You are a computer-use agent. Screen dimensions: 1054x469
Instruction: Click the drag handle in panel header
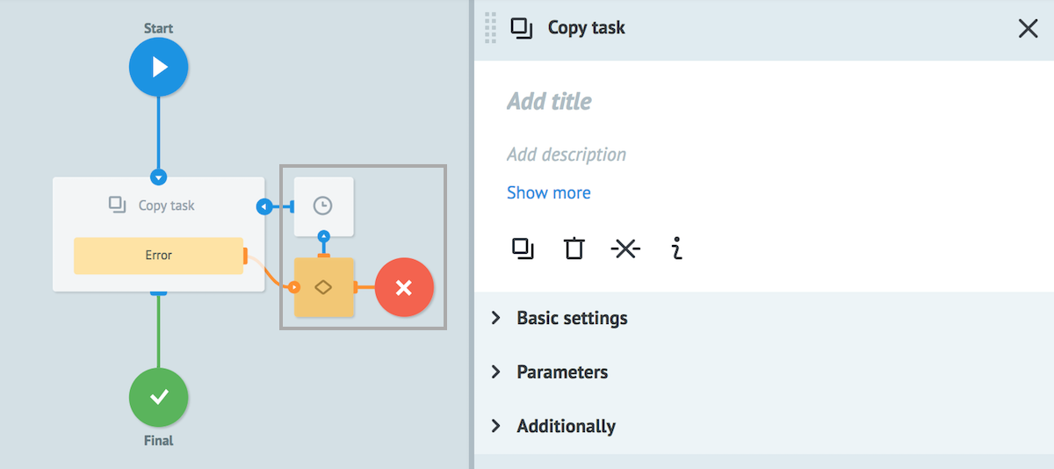(x=491, y=28)
